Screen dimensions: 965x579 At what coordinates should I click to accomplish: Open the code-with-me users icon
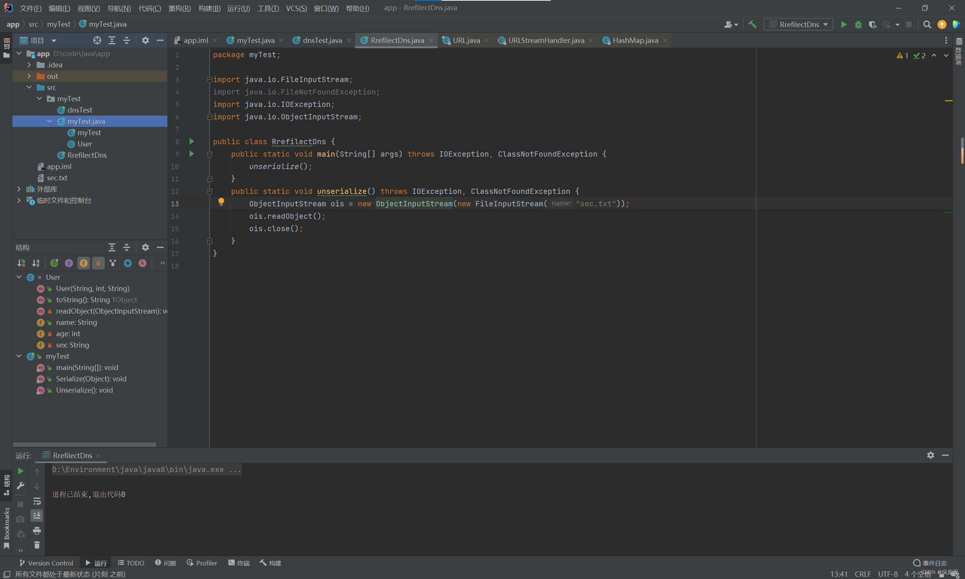point(731,24)
